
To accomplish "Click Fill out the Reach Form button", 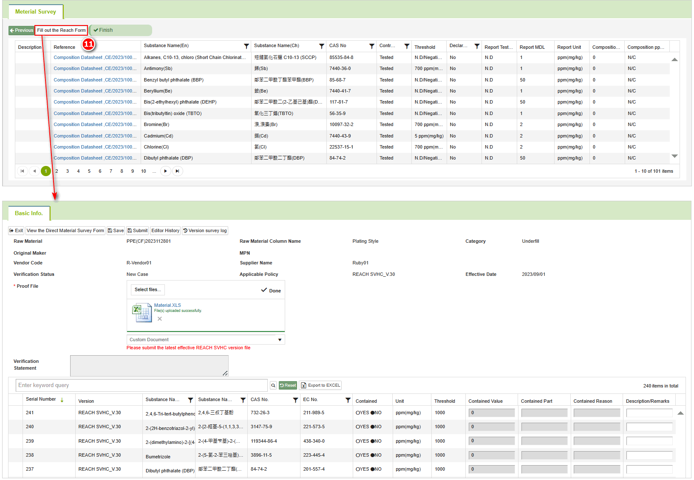I will 61,31.
